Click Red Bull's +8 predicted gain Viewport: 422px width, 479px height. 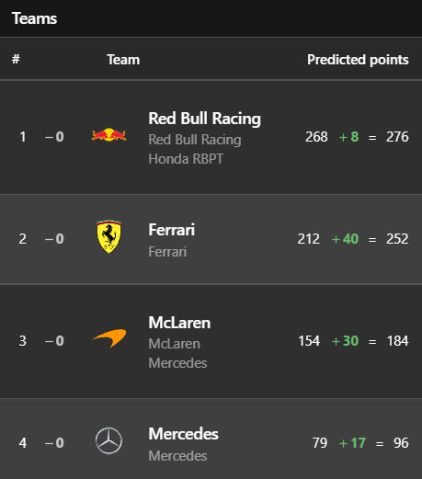point(348,137)
